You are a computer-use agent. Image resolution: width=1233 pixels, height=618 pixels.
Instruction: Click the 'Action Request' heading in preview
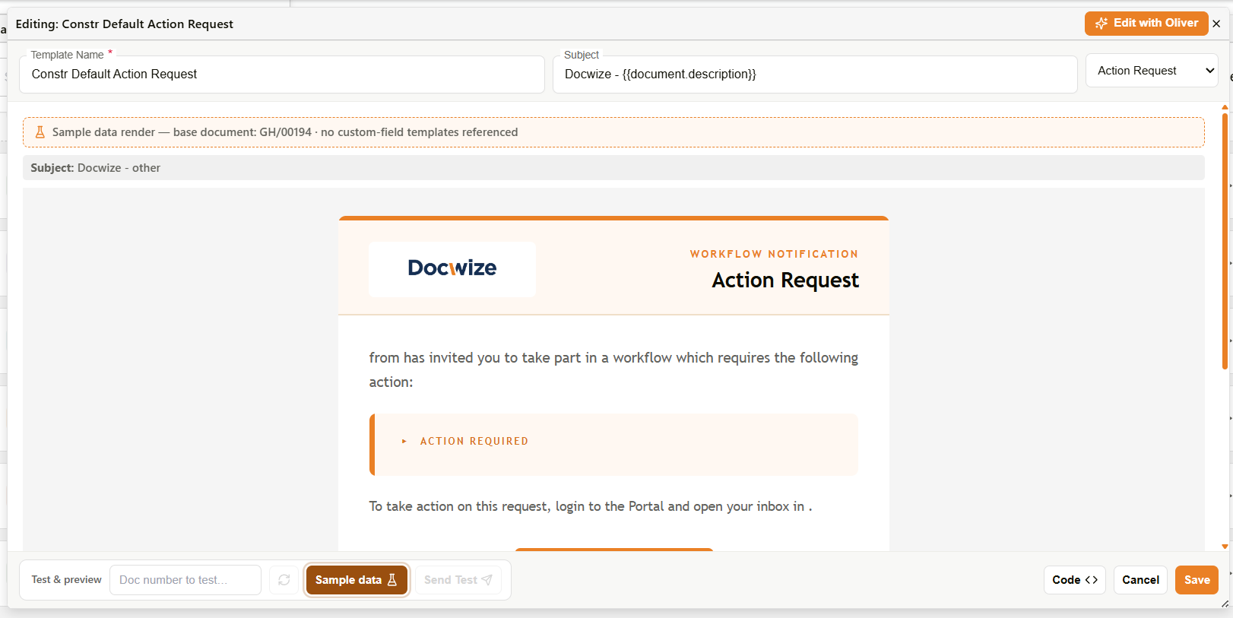(x=785, y=280)
